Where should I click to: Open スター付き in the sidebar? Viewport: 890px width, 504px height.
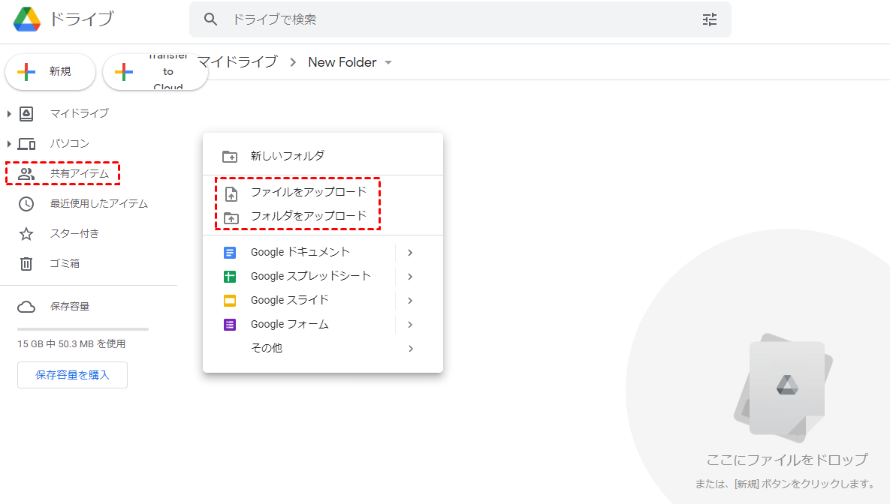click(74, 233)
